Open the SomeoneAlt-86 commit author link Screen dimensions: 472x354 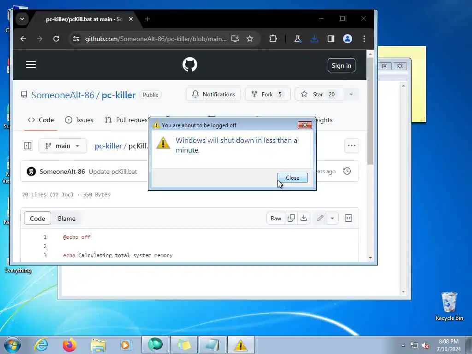62,171
